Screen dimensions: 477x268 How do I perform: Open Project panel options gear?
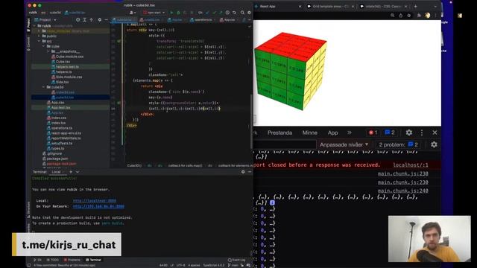(x=100, y=20)
